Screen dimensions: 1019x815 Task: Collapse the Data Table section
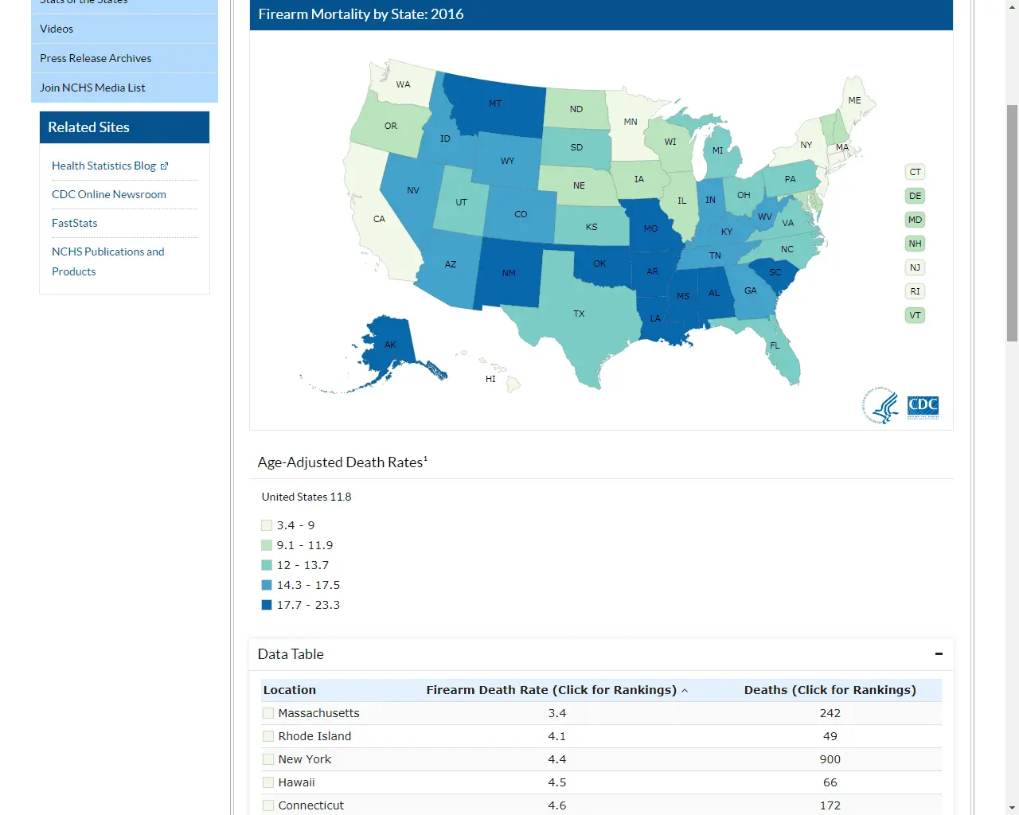pos(939,654)
